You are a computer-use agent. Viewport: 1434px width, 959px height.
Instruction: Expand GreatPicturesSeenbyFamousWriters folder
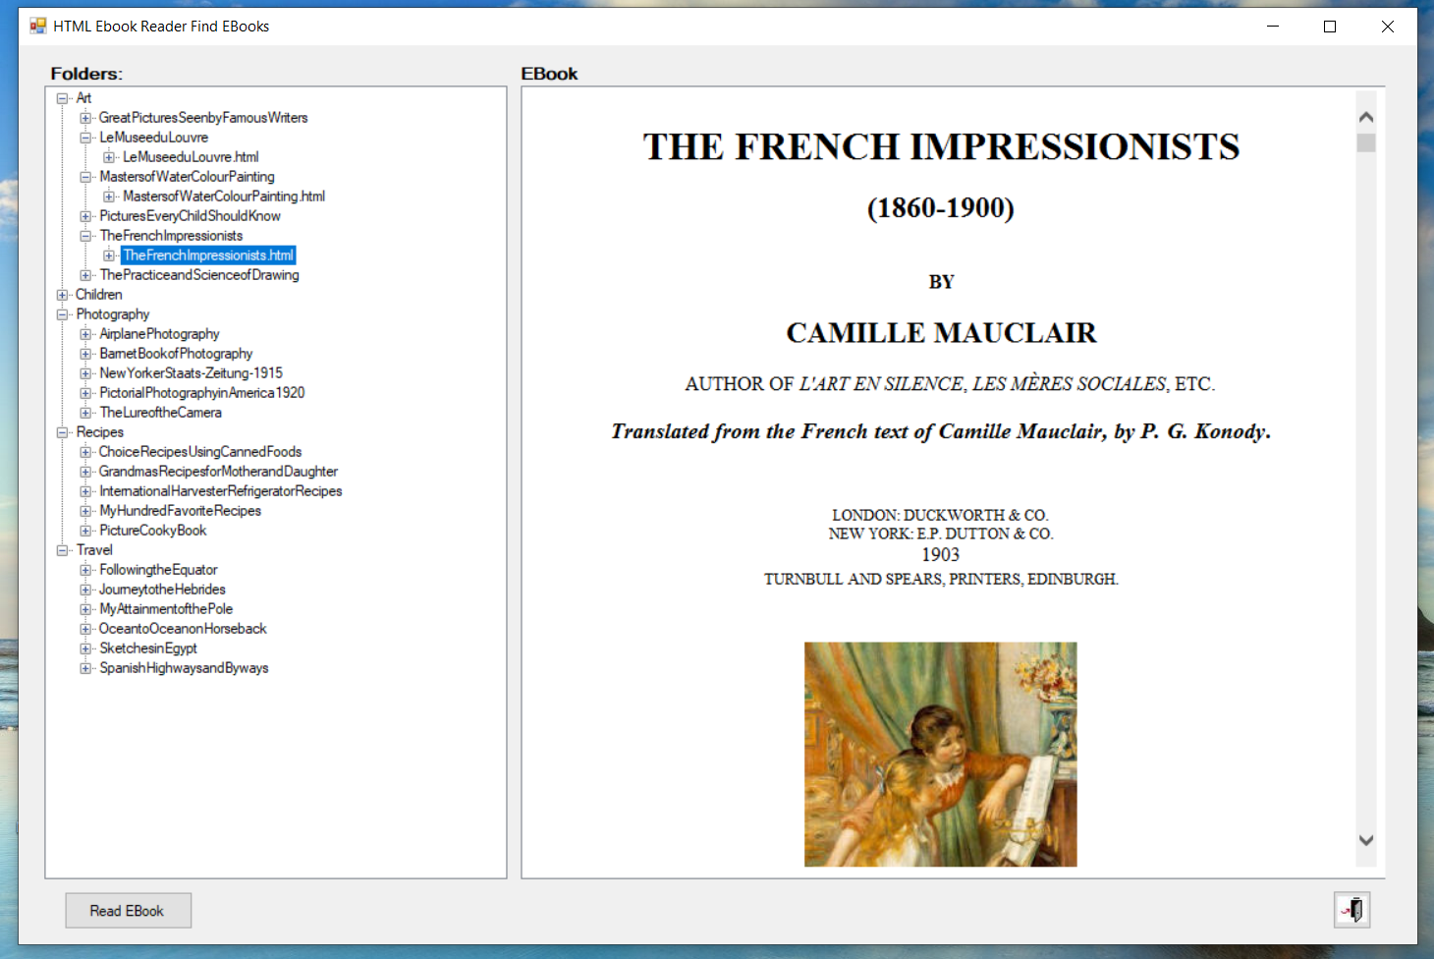[85, 118]
